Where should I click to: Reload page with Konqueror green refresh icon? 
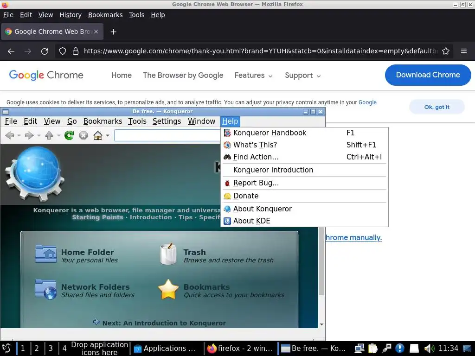tap(69, 135)
